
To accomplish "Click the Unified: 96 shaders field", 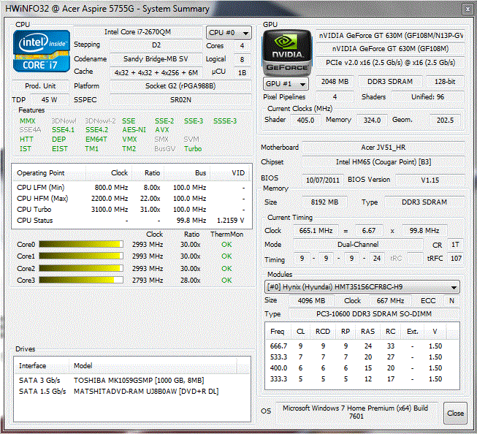I will 427,96.
